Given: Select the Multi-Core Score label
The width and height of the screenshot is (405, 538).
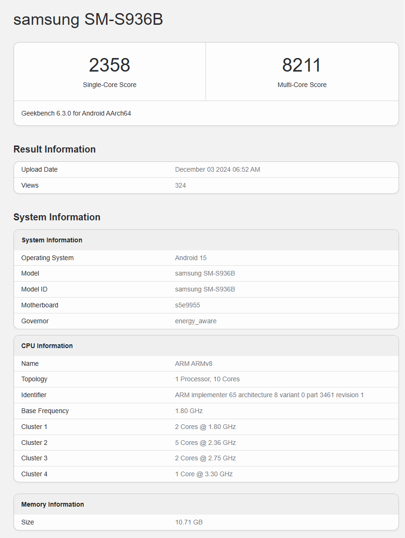Looking at the screenshot, I should pos(302,85).
